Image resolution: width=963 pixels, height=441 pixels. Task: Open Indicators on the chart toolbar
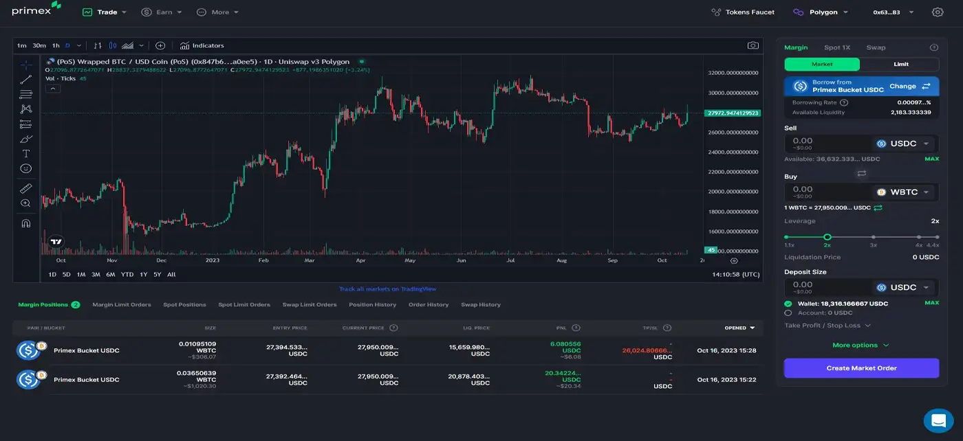coord(202,45)
